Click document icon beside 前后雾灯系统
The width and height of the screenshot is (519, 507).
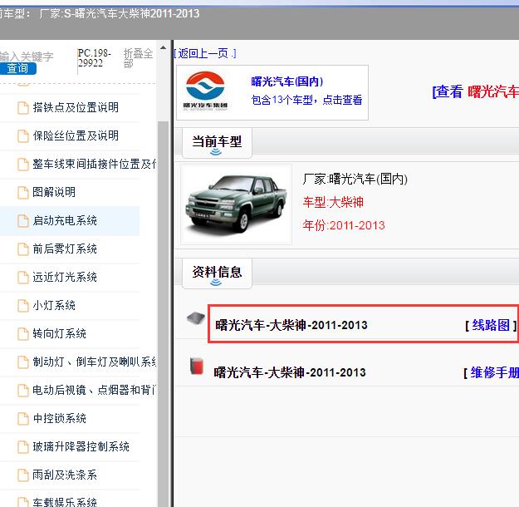pyautogui.click(x=23, y=249)
